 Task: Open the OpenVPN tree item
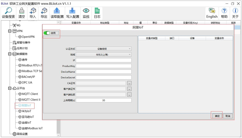[26, 37]
